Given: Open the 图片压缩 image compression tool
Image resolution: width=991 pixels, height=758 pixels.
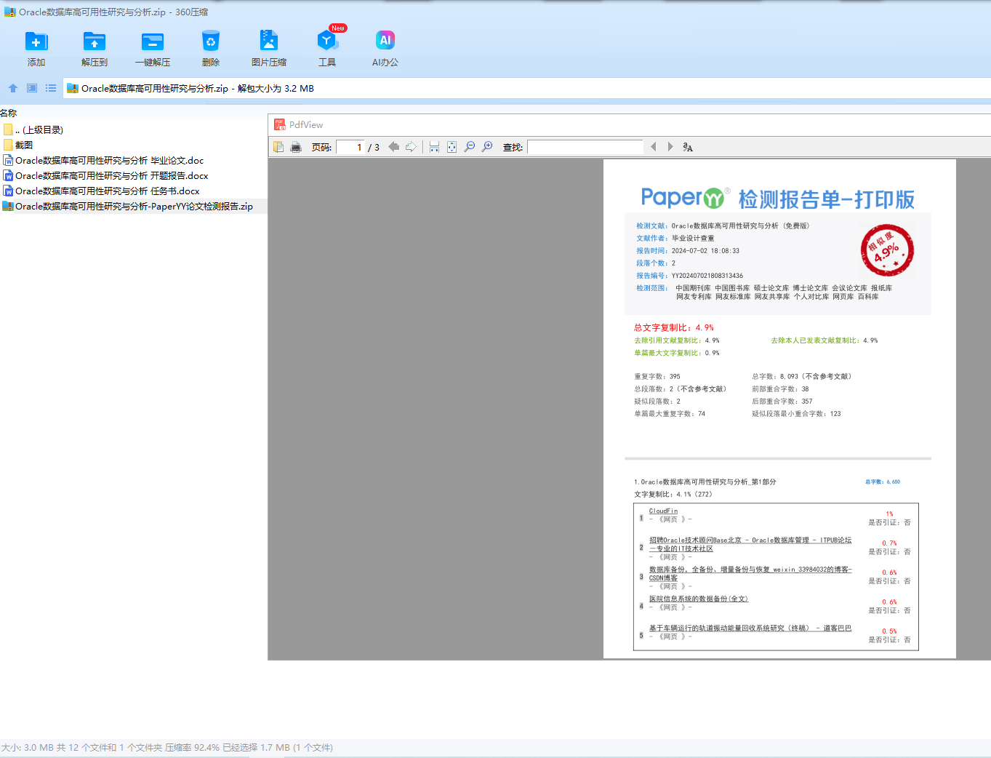Looking at the screenshot, I should [x=269, y=41].
